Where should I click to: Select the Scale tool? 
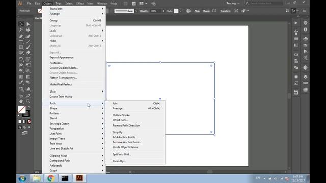click(x=28, y=59)
